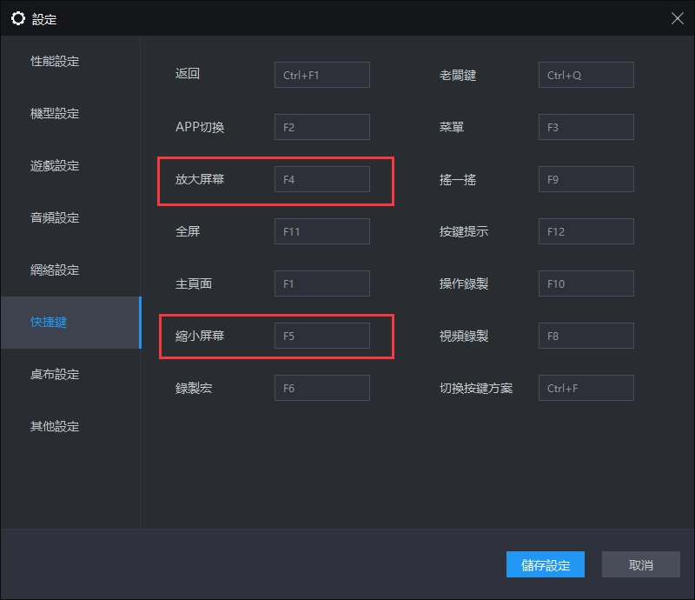Click the settings gear icon in title bar
Image resolution: width=695 pixels, height=600 pixels.
pyautogui.click(x=18, y=17)
